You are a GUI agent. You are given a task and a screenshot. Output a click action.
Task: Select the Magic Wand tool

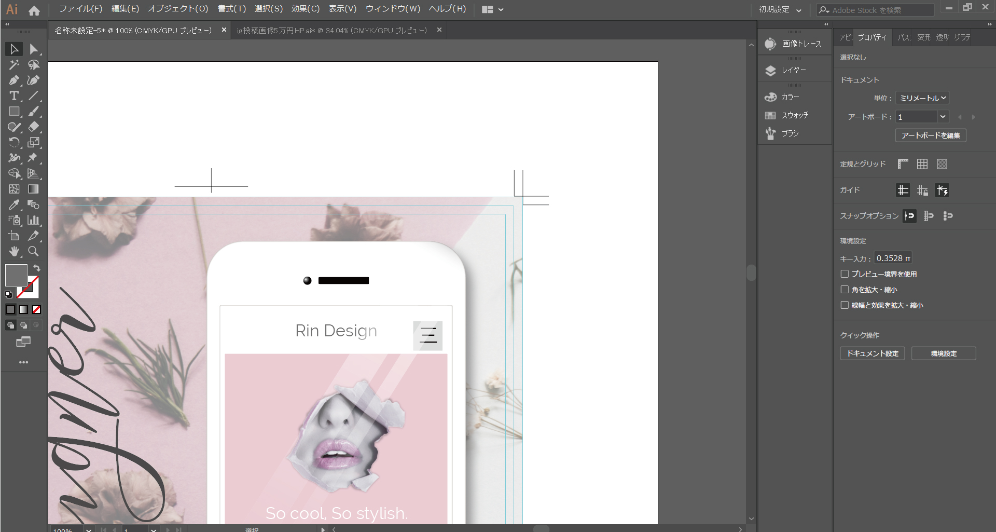(14, 65)
